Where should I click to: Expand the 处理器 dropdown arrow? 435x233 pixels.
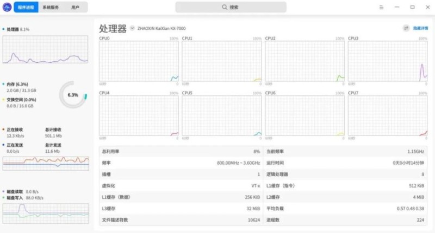[132, 28]
